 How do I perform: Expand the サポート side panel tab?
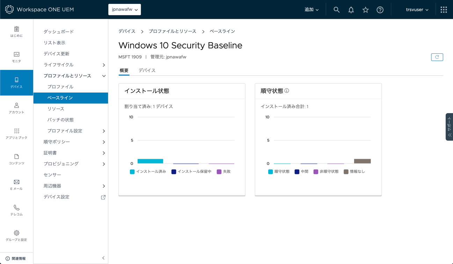[x=449, y=127]
